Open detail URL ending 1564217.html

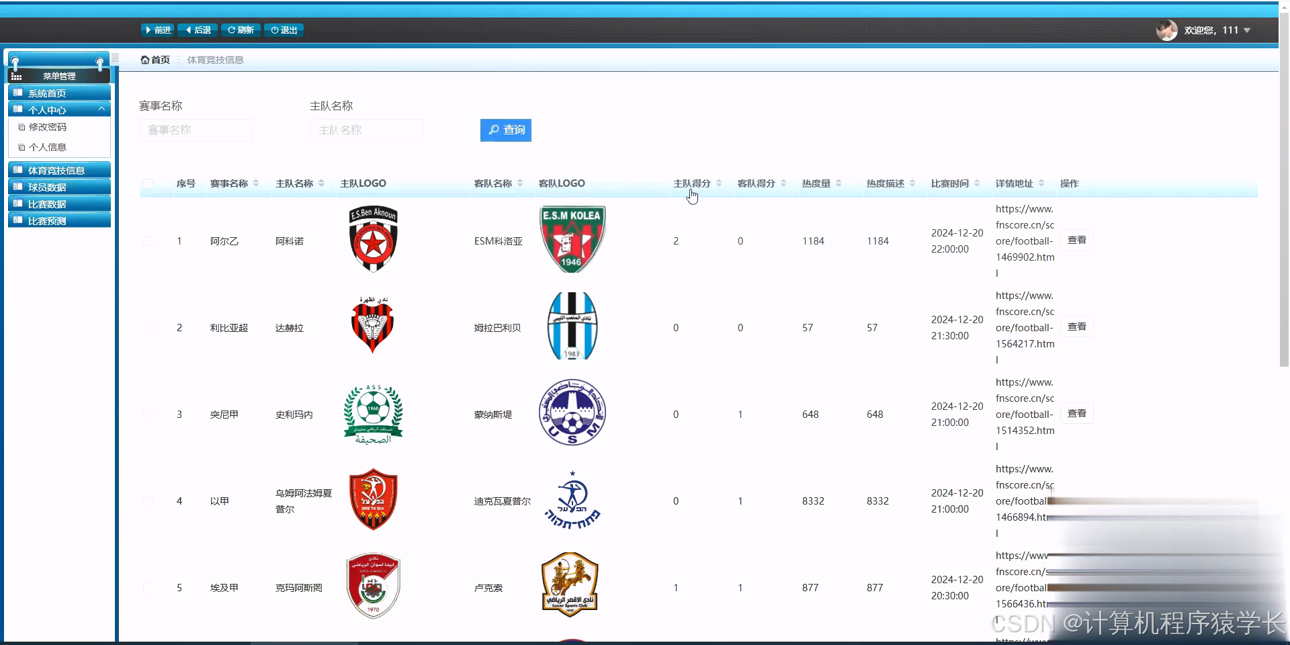coord(1025,328)
